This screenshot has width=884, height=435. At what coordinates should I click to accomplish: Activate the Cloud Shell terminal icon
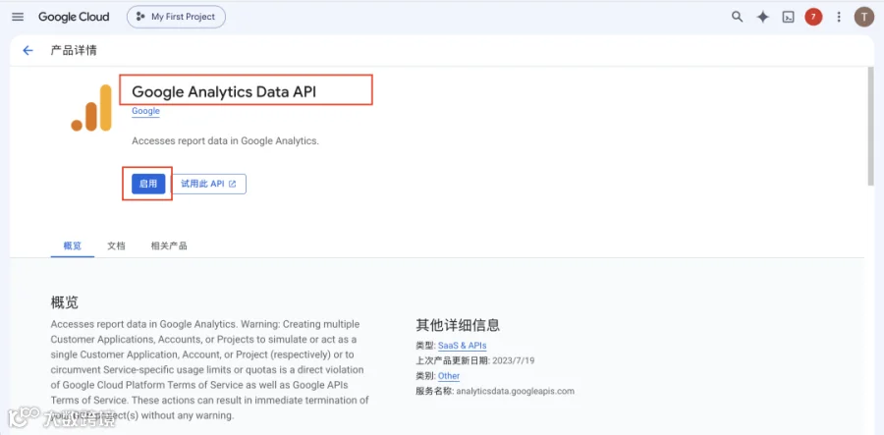(788, 17)
